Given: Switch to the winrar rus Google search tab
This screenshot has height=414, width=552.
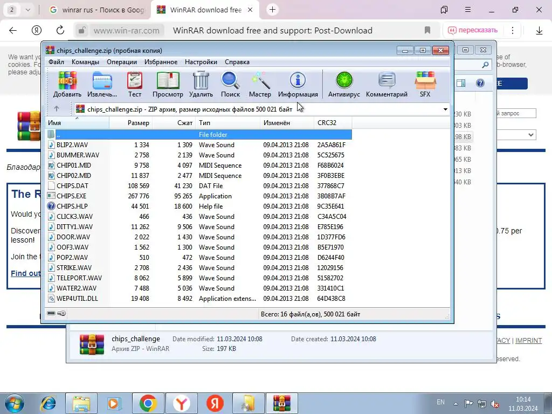Looking at the screenshot, I should click(98, 10).
